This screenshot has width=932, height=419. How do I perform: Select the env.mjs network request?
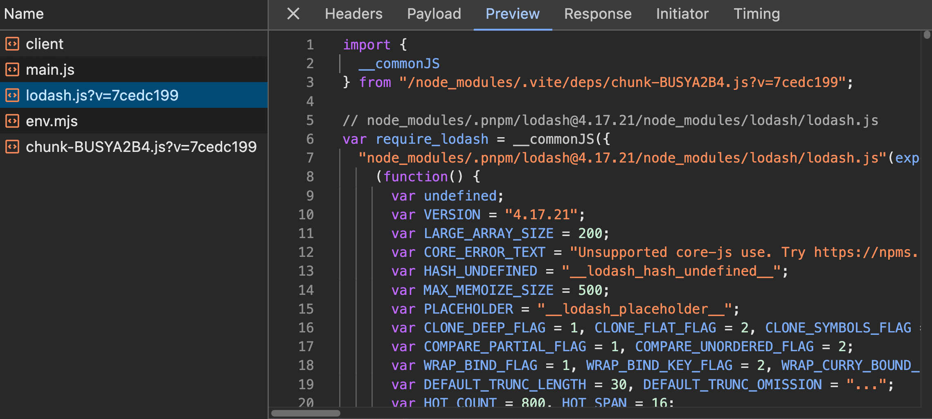[x=52, y=121]
